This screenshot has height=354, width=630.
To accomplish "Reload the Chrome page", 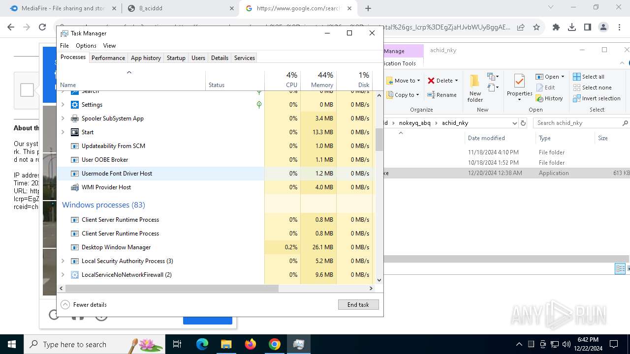I will coord(42,28).
